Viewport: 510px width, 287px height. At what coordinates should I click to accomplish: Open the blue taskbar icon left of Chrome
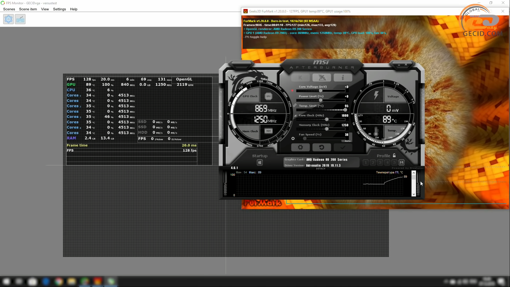coord(46,281)
